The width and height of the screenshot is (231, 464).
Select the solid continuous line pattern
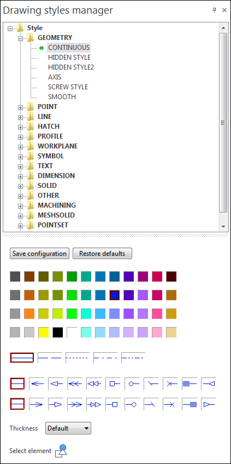[22, 358]
